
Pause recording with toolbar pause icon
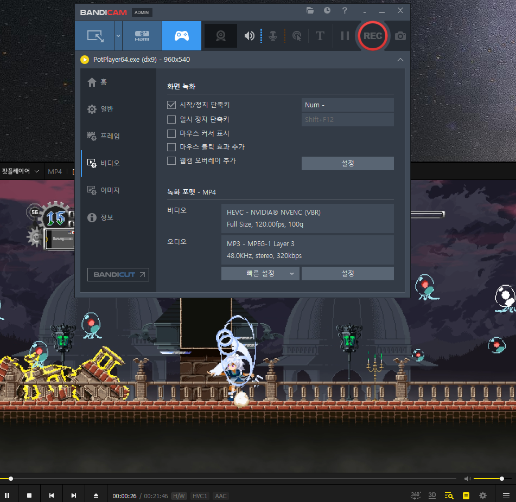(x=345, y=36)
